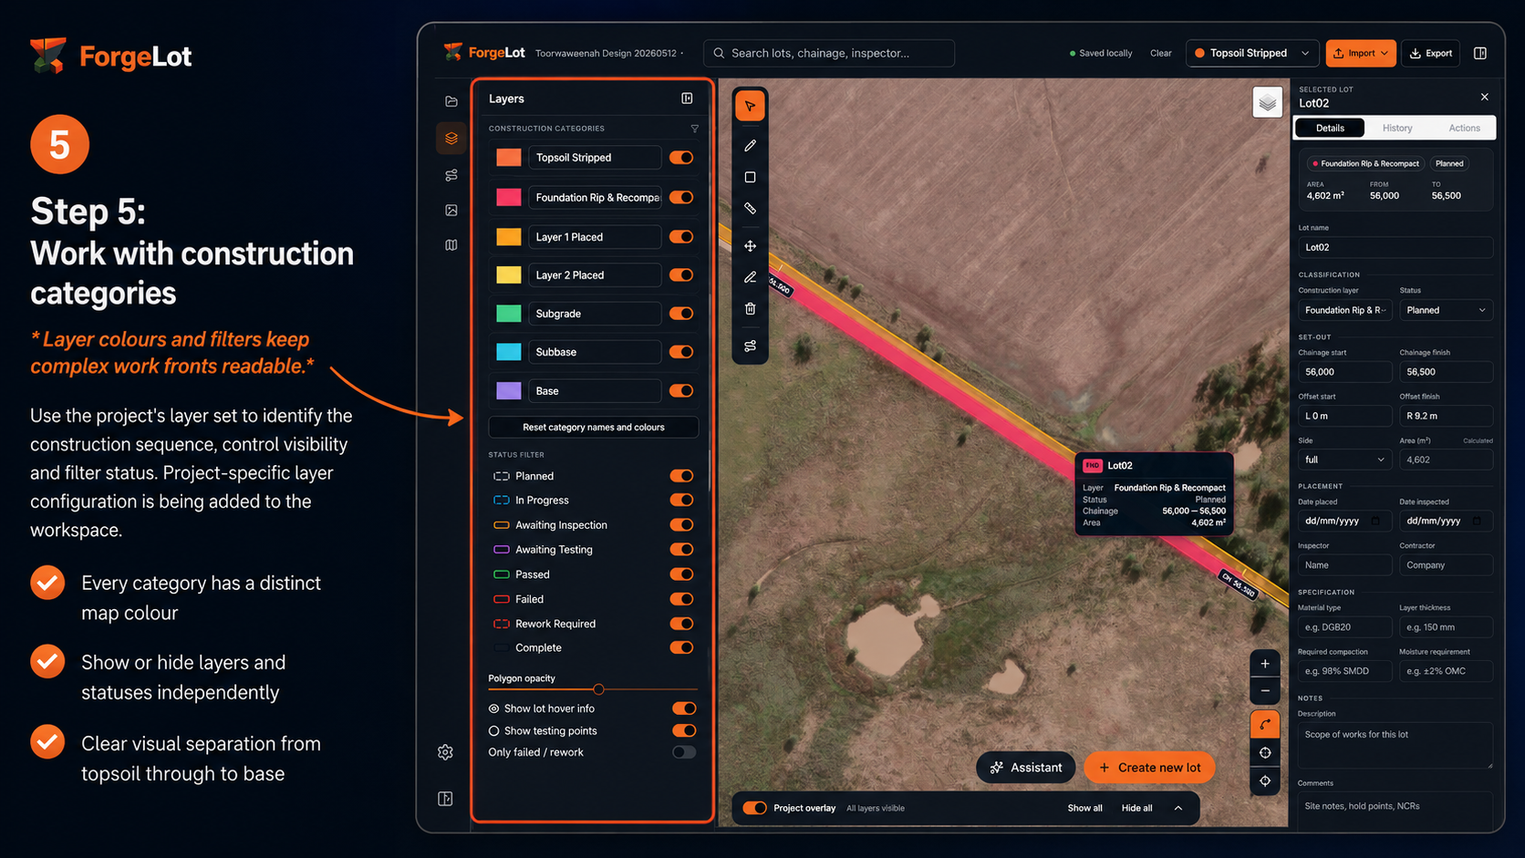This screenshot has width=1525, height=858.
Task: Toggle Project overlay switch
Action: (x=754, y=808)
